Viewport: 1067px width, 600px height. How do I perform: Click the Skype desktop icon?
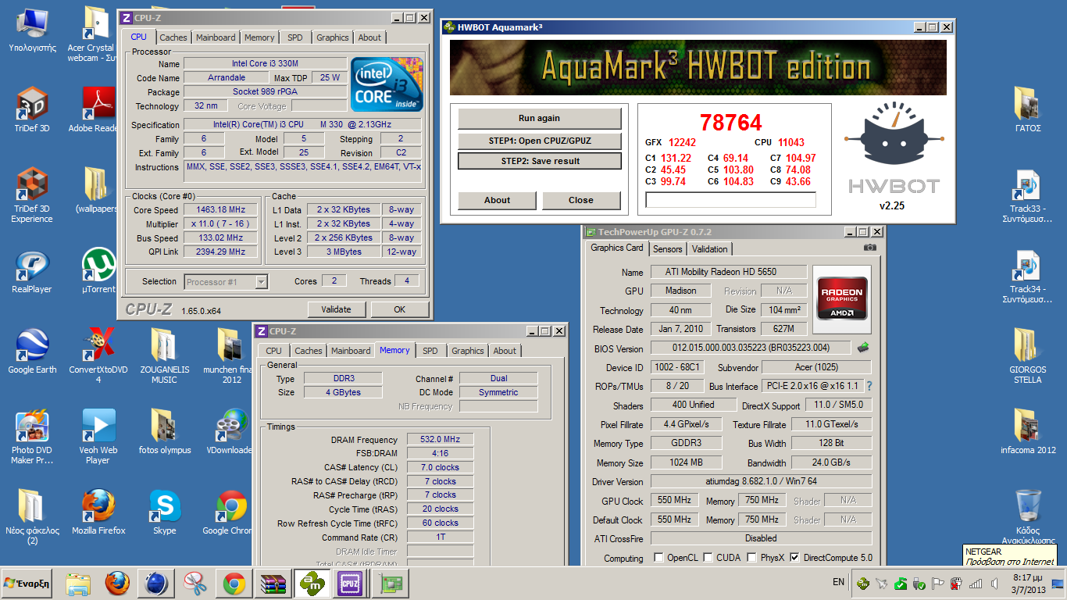pyautogui.click(x=165, y=512)
